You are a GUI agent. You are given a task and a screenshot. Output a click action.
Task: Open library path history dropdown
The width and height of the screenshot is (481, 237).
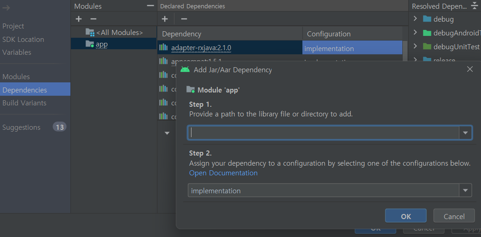tap(465, 133)
